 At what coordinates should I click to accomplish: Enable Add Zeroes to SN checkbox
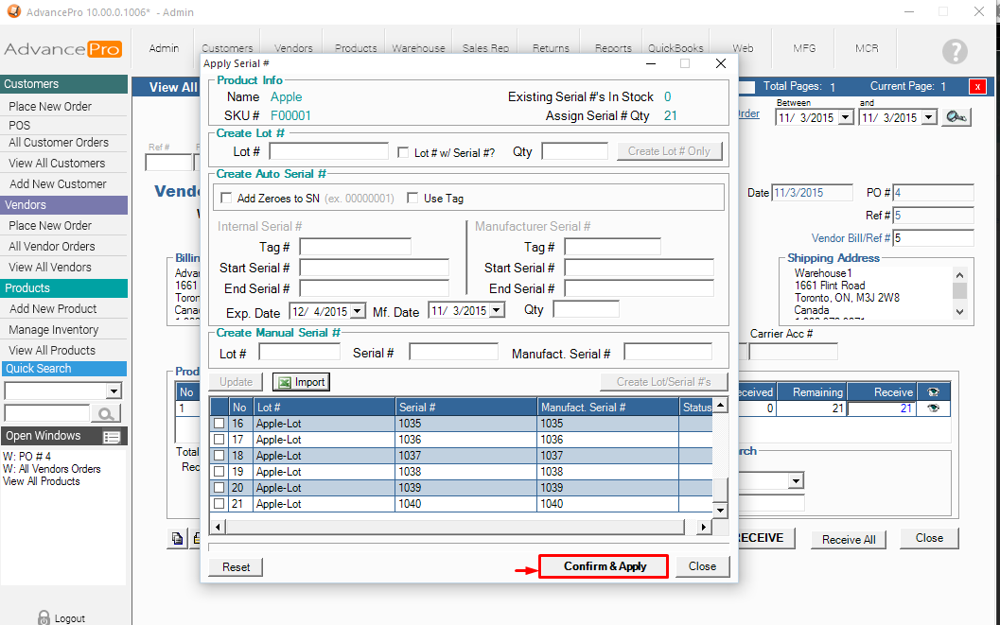[226, 199]
